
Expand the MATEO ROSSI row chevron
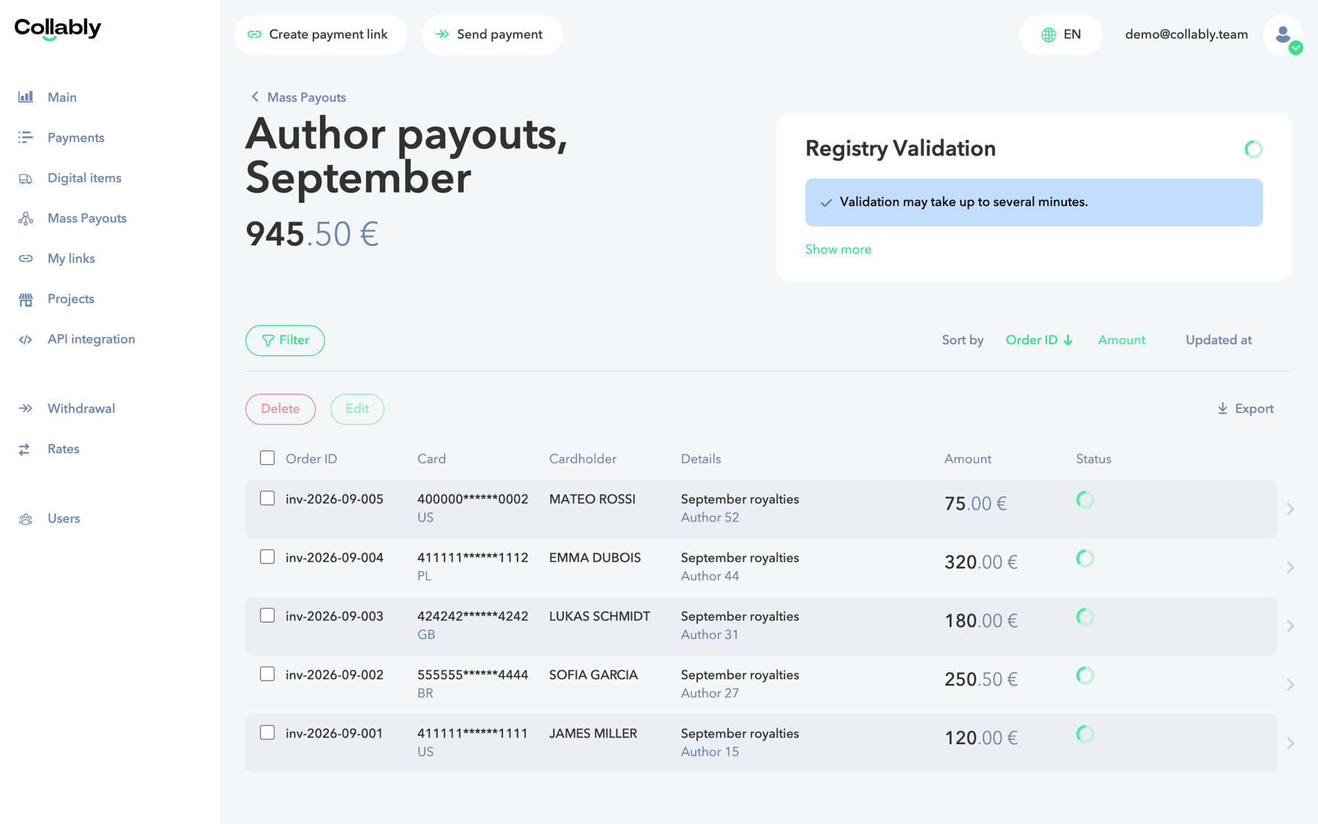click(1291, 508)
